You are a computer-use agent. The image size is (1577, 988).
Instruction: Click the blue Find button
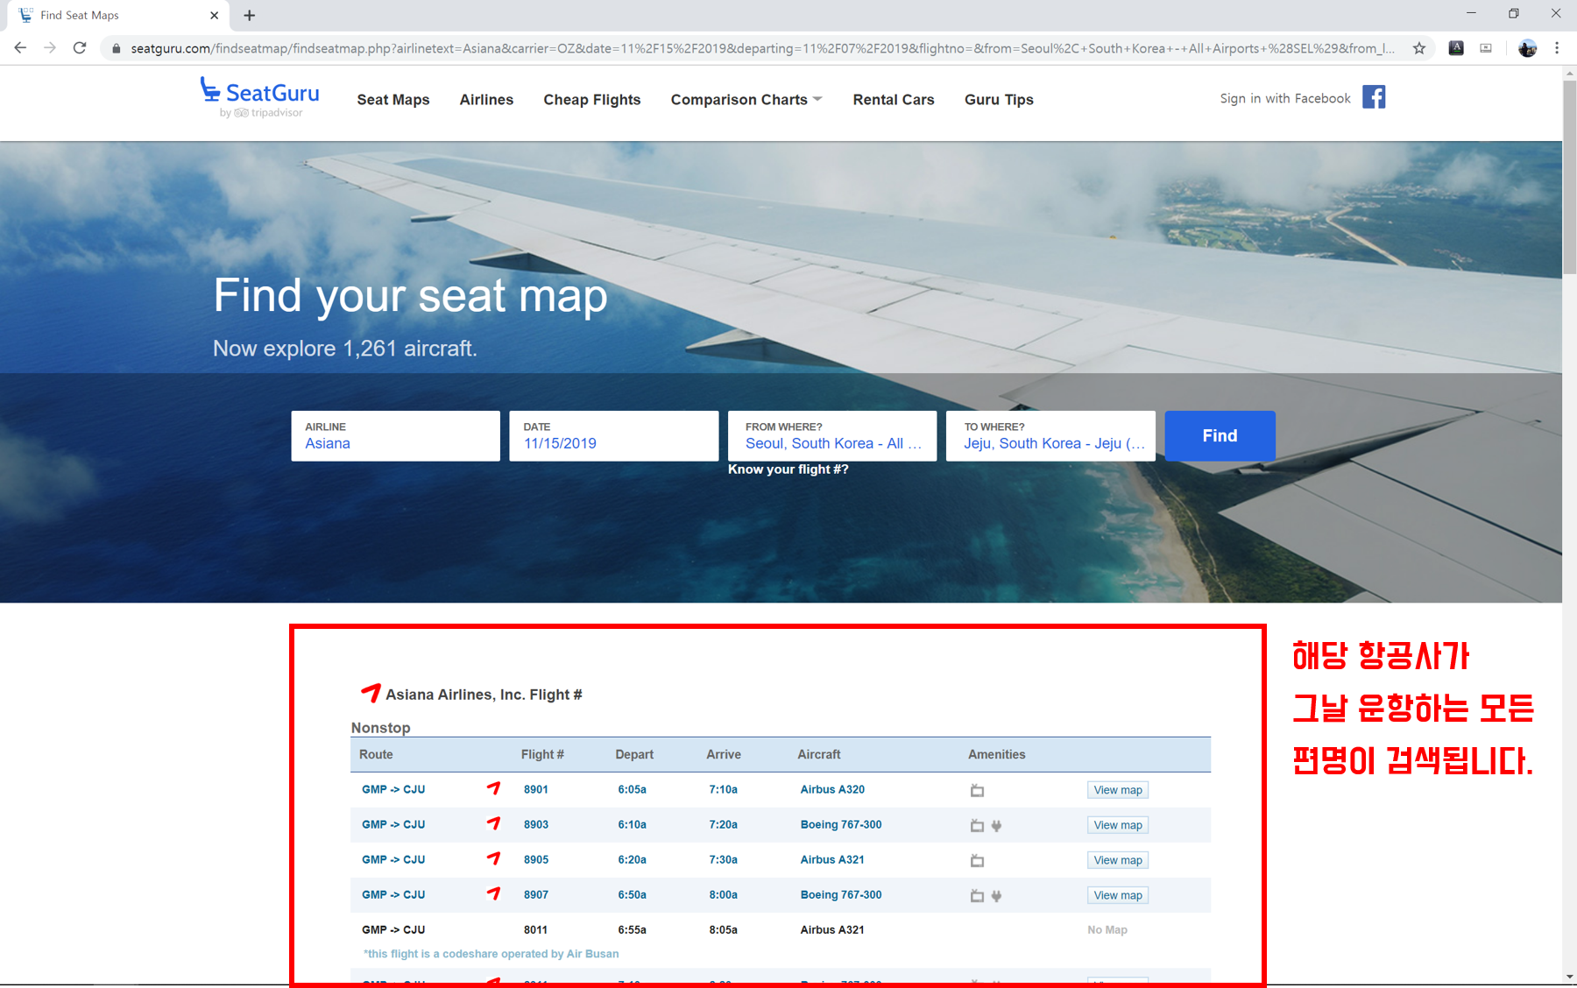1220,435
